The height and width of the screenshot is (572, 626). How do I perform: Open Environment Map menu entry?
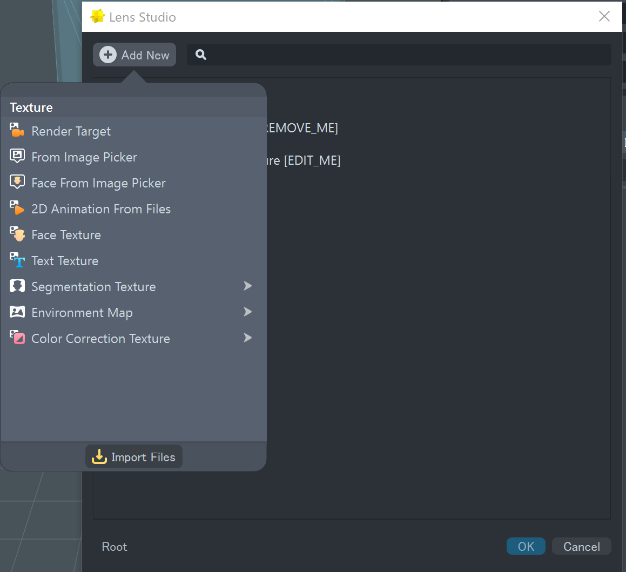(x=133, y=313)
